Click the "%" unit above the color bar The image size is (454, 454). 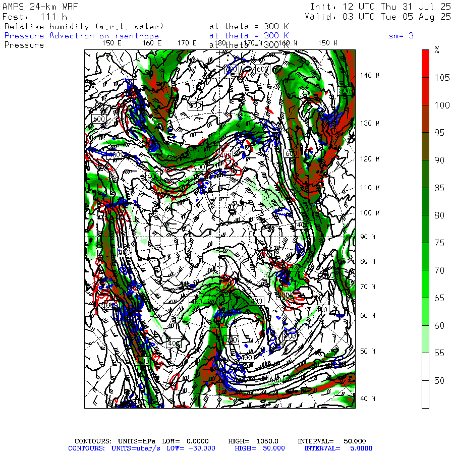point(437,50)
